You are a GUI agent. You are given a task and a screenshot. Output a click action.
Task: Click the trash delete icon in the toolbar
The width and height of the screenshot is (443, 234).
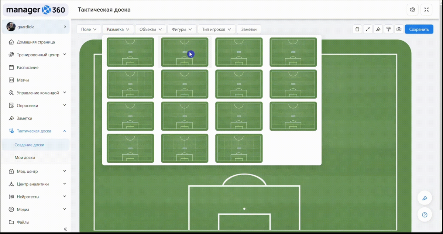point(357,29)
